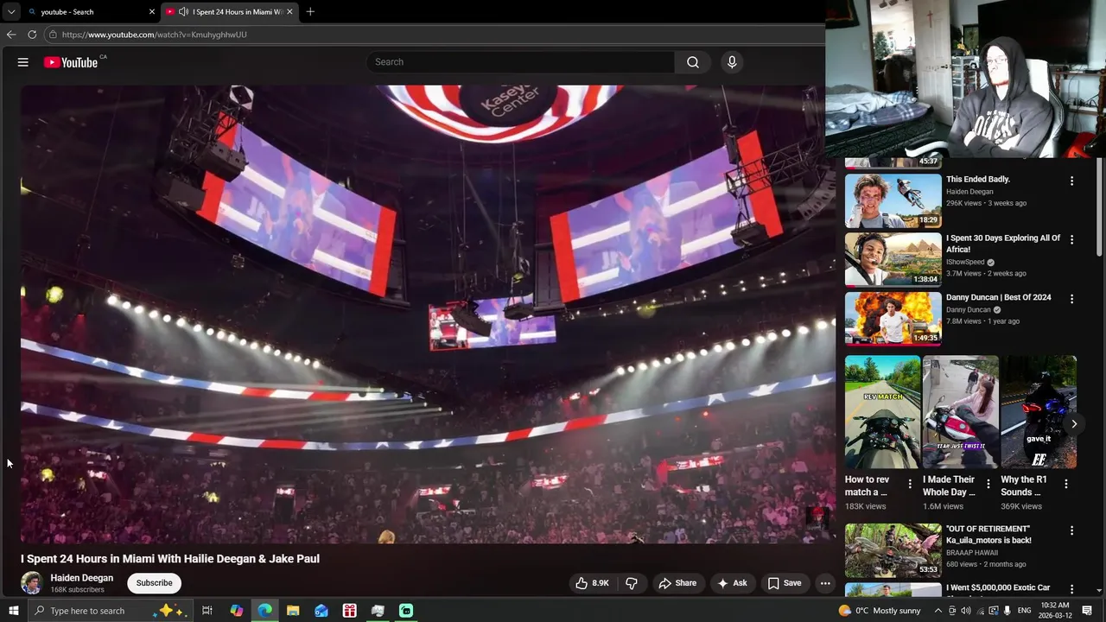Image resolution: width=1106 pixels, height=622 pixels.
Task: Close the 'youtube - Search' tab
Action: [152, 12]
